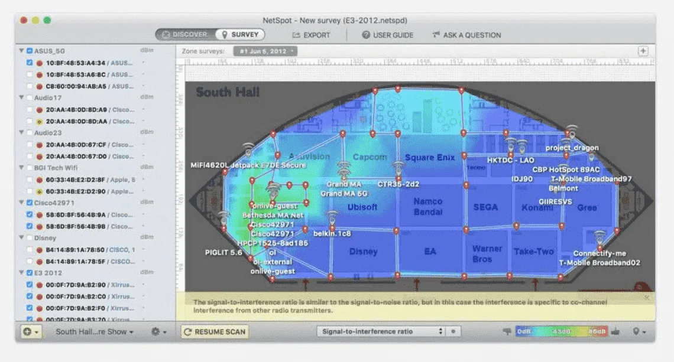Uncheck the Cisco42971 group checkbox

29,203
